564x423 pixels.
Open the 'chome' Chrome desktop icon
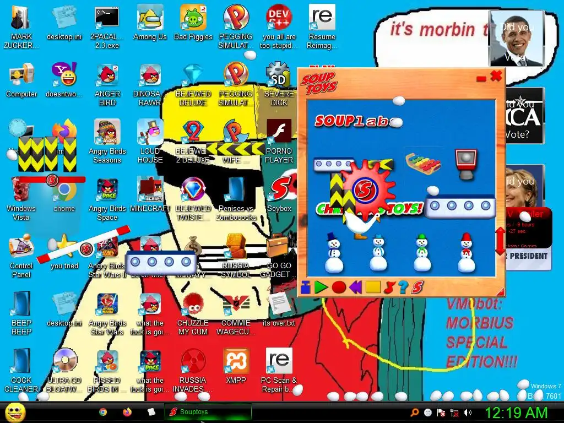pyautogui.click(x=64, y=196)
